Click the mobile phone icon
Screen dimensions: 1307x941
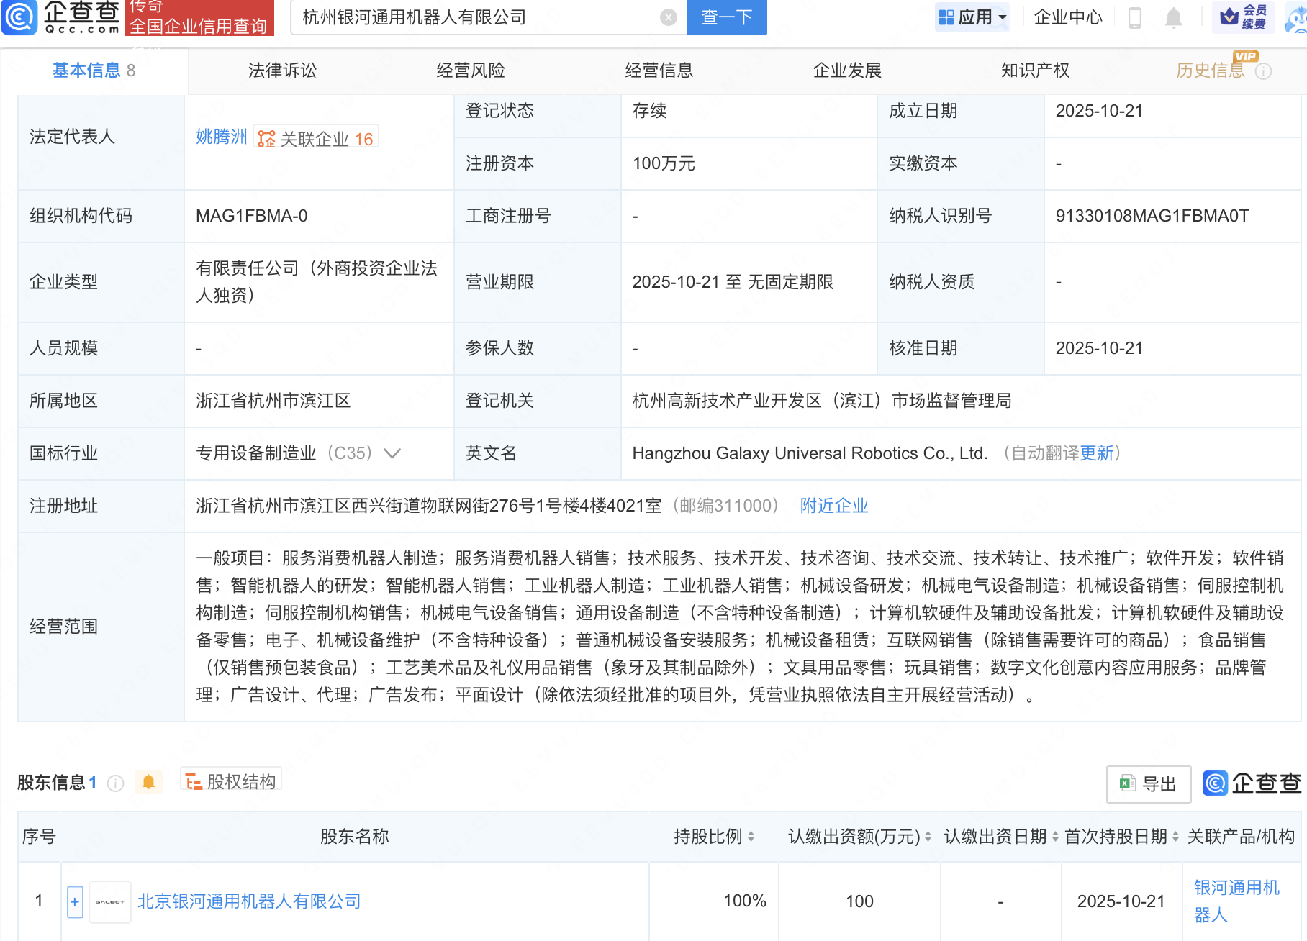[x=1135, y=17]
